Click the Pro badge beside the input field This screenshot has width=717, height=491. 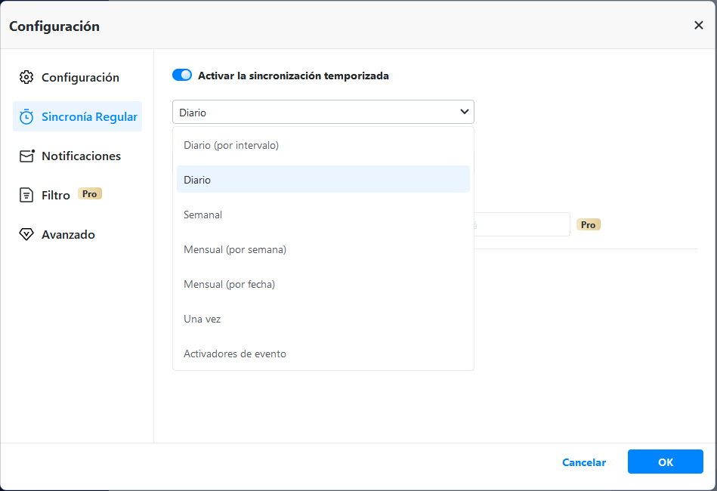tap(588, 224)
